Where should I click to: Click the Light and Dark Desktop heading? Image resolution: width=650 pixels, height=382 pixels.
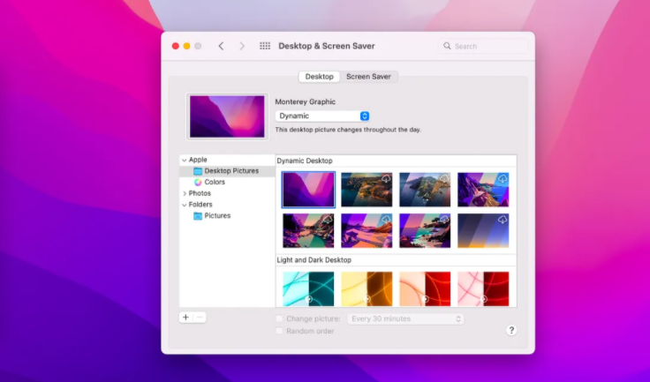(314, 260)
